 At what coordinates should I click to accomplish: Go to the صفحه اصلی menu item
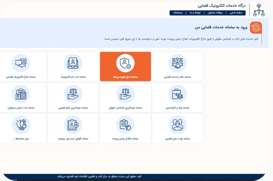[236, 13]
